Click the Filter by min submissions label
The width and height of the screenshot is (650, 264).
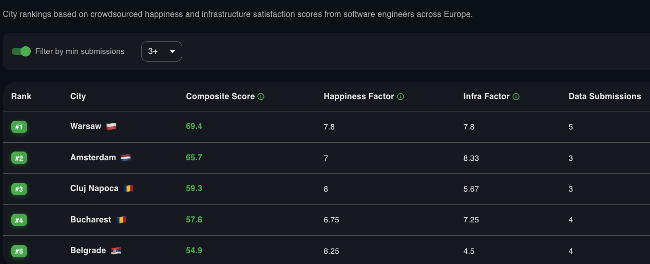tap(80, 51)
